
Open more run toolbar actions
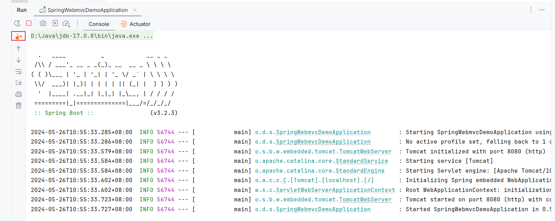coord(77,23)
